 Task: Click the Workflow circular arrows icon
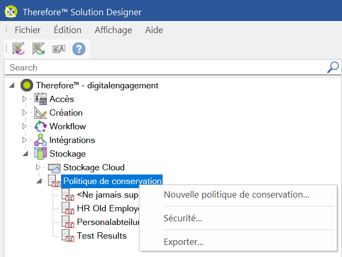[x=41, y=126]
